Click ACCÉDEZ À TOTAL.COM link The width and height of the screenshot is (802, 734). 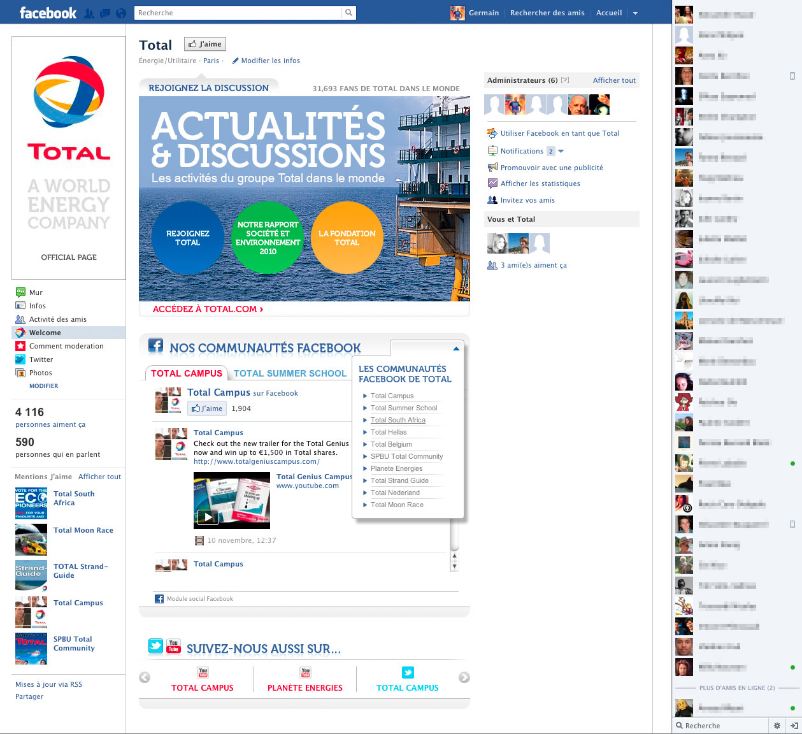(x=208, y=309)
